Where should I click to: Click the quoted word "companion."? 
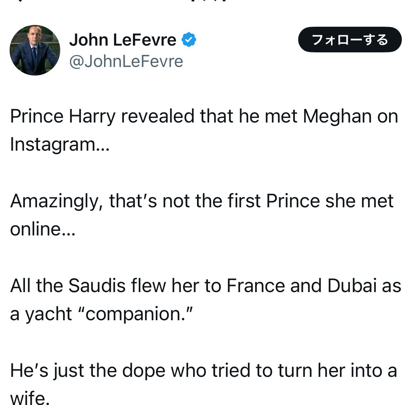(135, 314)
